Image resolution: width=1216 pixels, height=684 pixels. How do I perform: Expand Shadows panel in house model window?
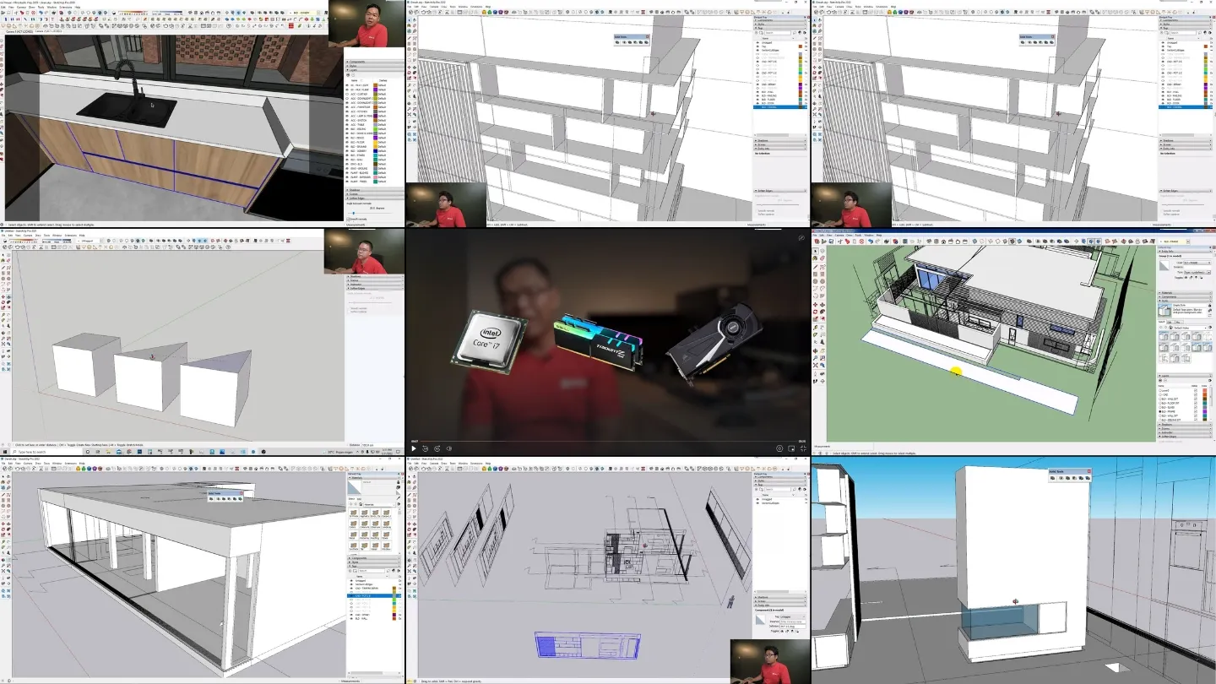[1185, 425]
